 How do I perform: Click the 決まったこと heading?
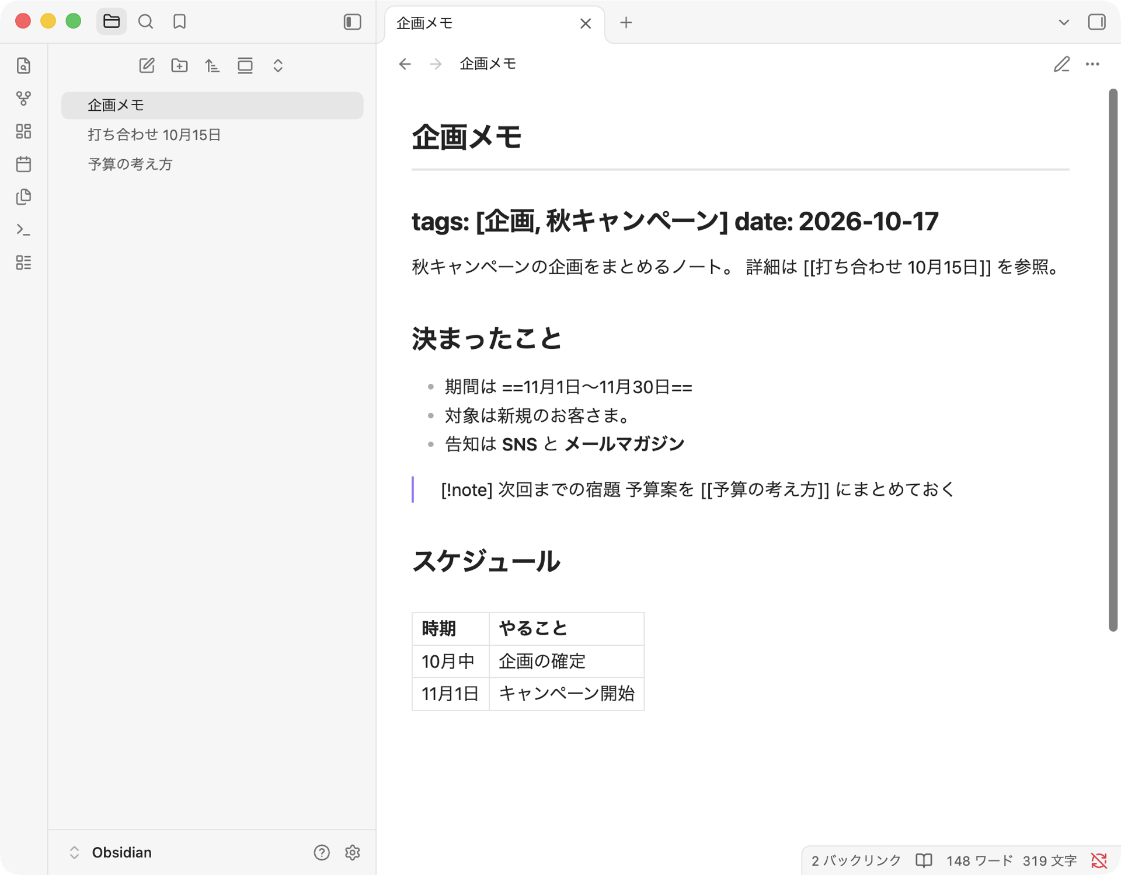486,338
